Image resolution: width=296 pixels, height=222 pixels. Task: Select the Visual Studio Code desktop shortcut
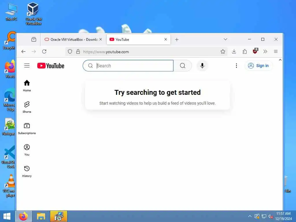pyautogui.click(x=8, y=157)
